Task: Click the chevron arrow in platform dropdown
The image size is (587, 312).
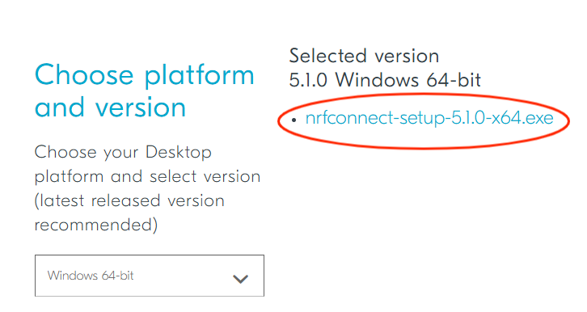Action: pyautogui.click(x=240, y=279)
